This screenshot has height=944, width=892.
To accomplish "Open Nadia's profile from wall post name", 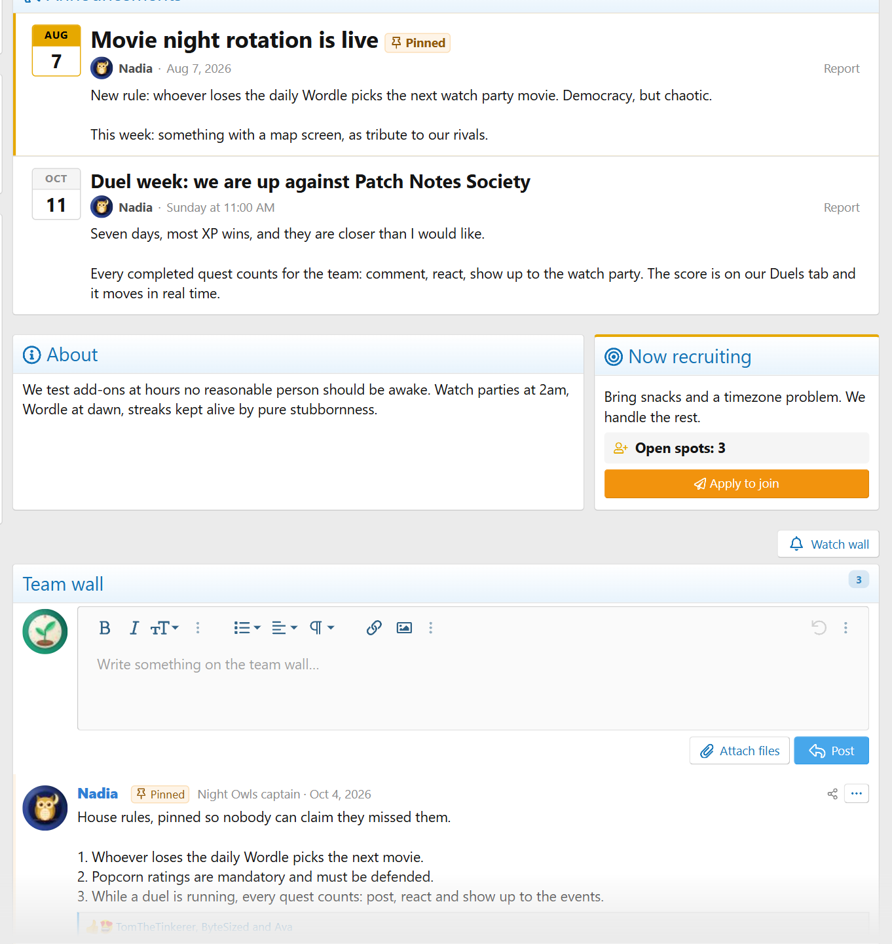I will tap(98, 794).
